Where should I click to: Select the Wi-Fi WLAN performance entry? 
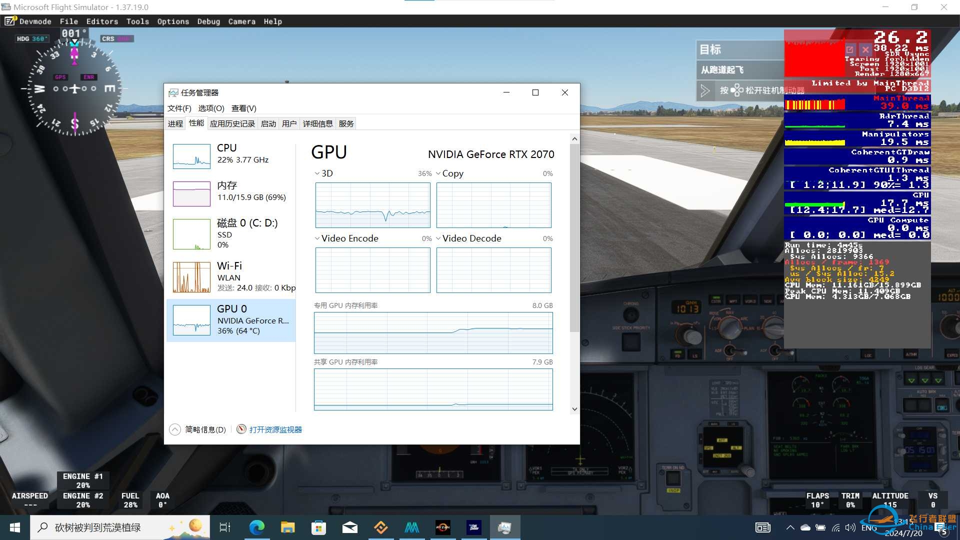click(231, 276)
